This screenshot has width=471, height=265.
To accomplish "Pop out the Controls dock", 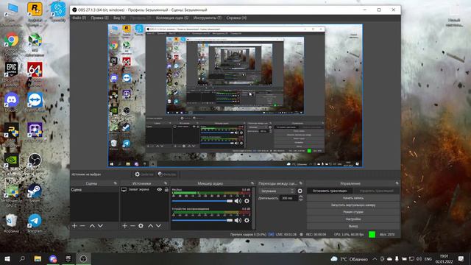I will pos(397,183).
